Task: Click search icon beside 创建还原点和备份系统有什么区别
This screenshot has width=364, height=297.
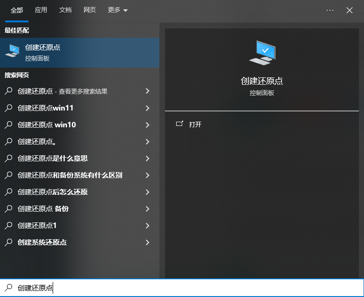Action: (x=8, y=175)
